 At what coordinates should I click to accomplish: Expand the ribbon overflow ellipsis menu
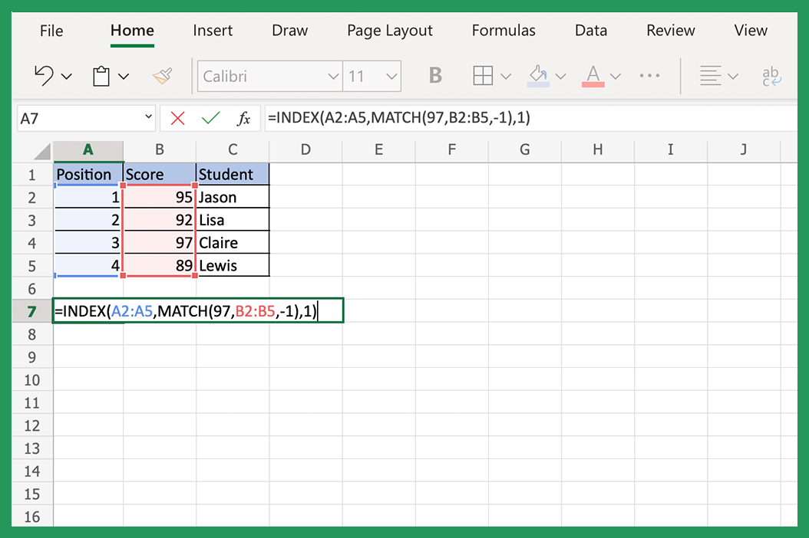(650, 75)
